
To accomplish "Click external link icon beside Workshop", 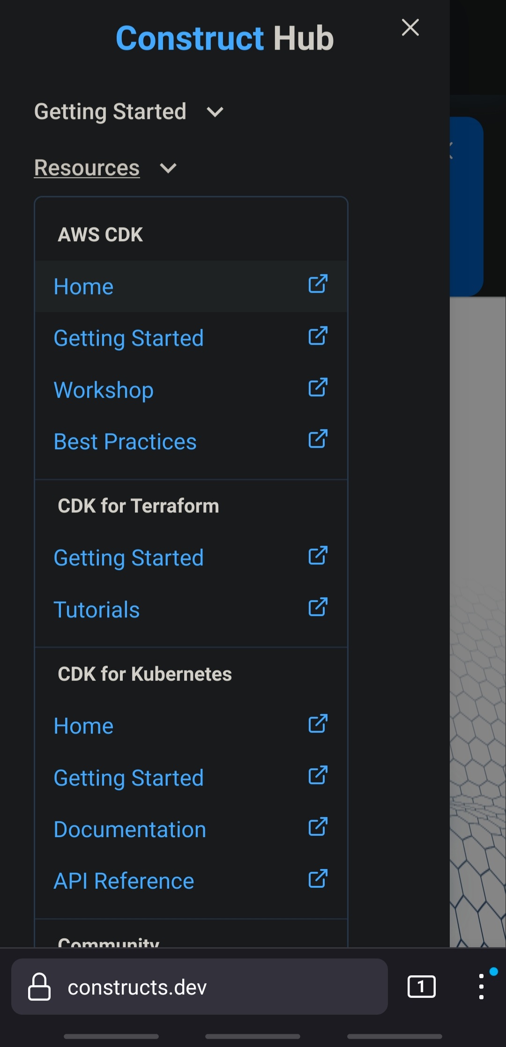I will 318,388.
